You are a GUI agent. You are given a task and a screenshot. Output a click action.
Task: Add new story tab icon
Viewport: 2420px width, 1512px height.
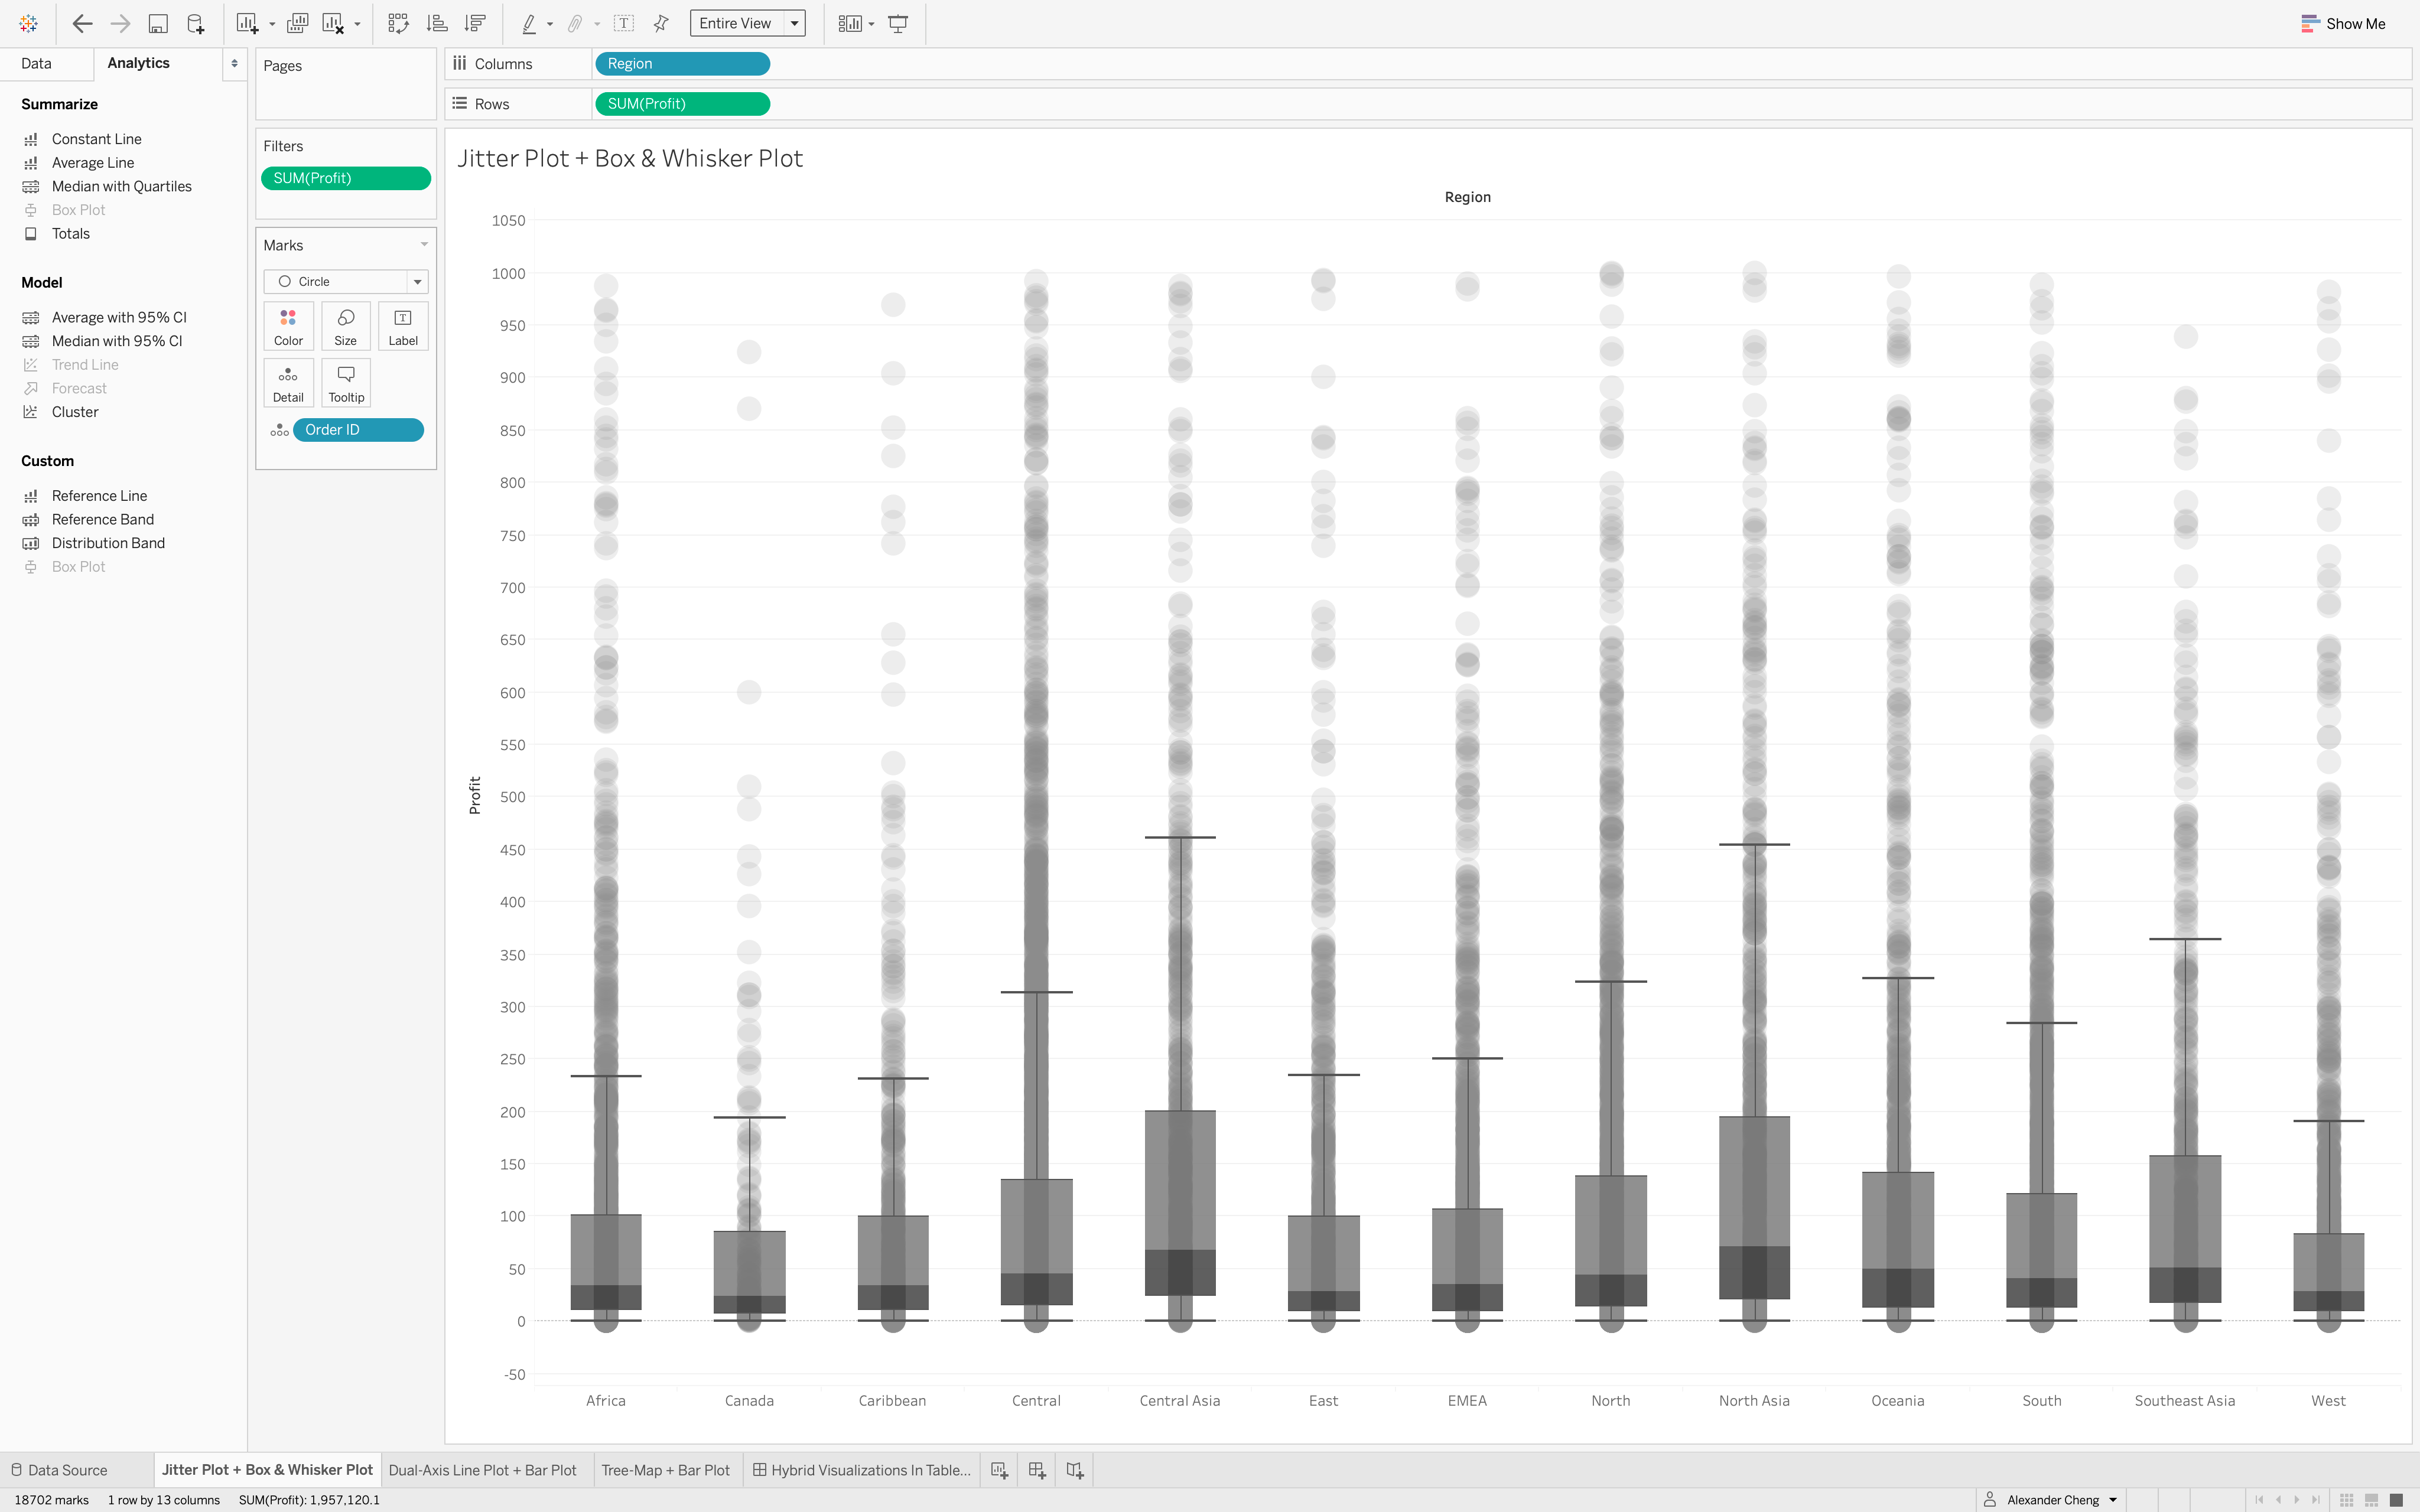[x=1075, y=1470]
